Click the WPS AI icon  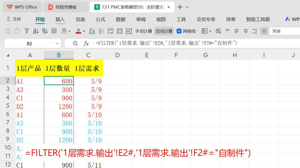[288, 19]
